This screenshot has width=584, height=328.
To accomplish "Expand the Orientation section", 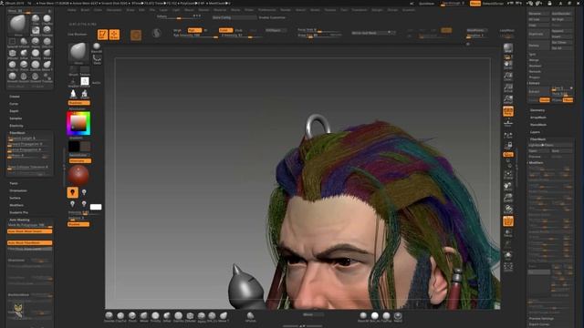I will (x=18, y=190).
